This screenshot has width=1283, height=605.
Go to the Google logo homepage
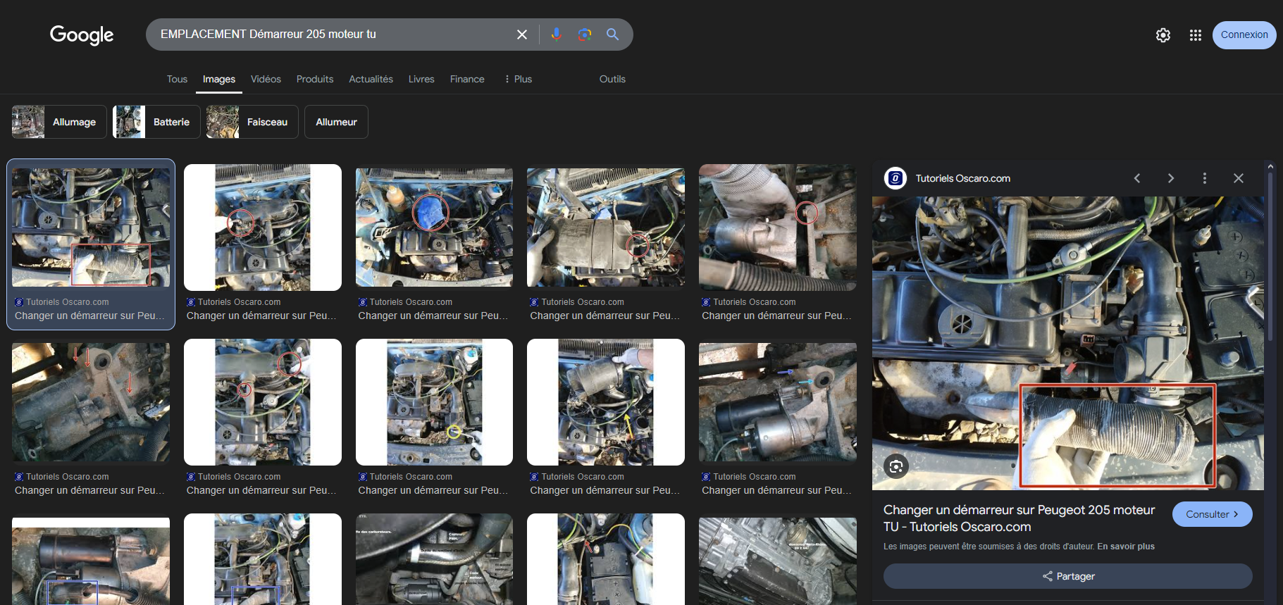(x=82, y=35)
